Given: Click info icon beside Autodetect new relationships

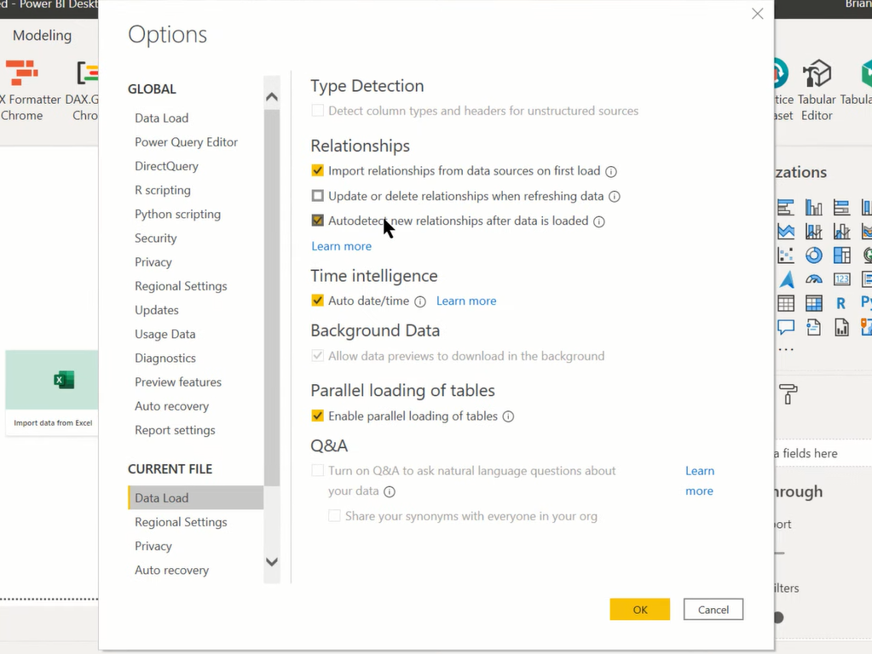Looking at the screenshot, I should (x=599, y=221).
